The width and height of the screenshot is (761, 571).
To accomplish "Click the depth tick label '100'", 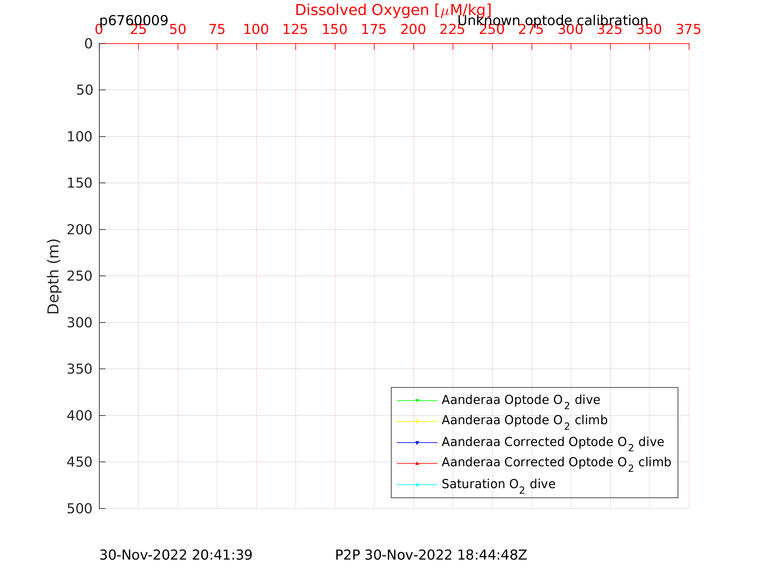I will pyautogui.click(x=80, y=137).
